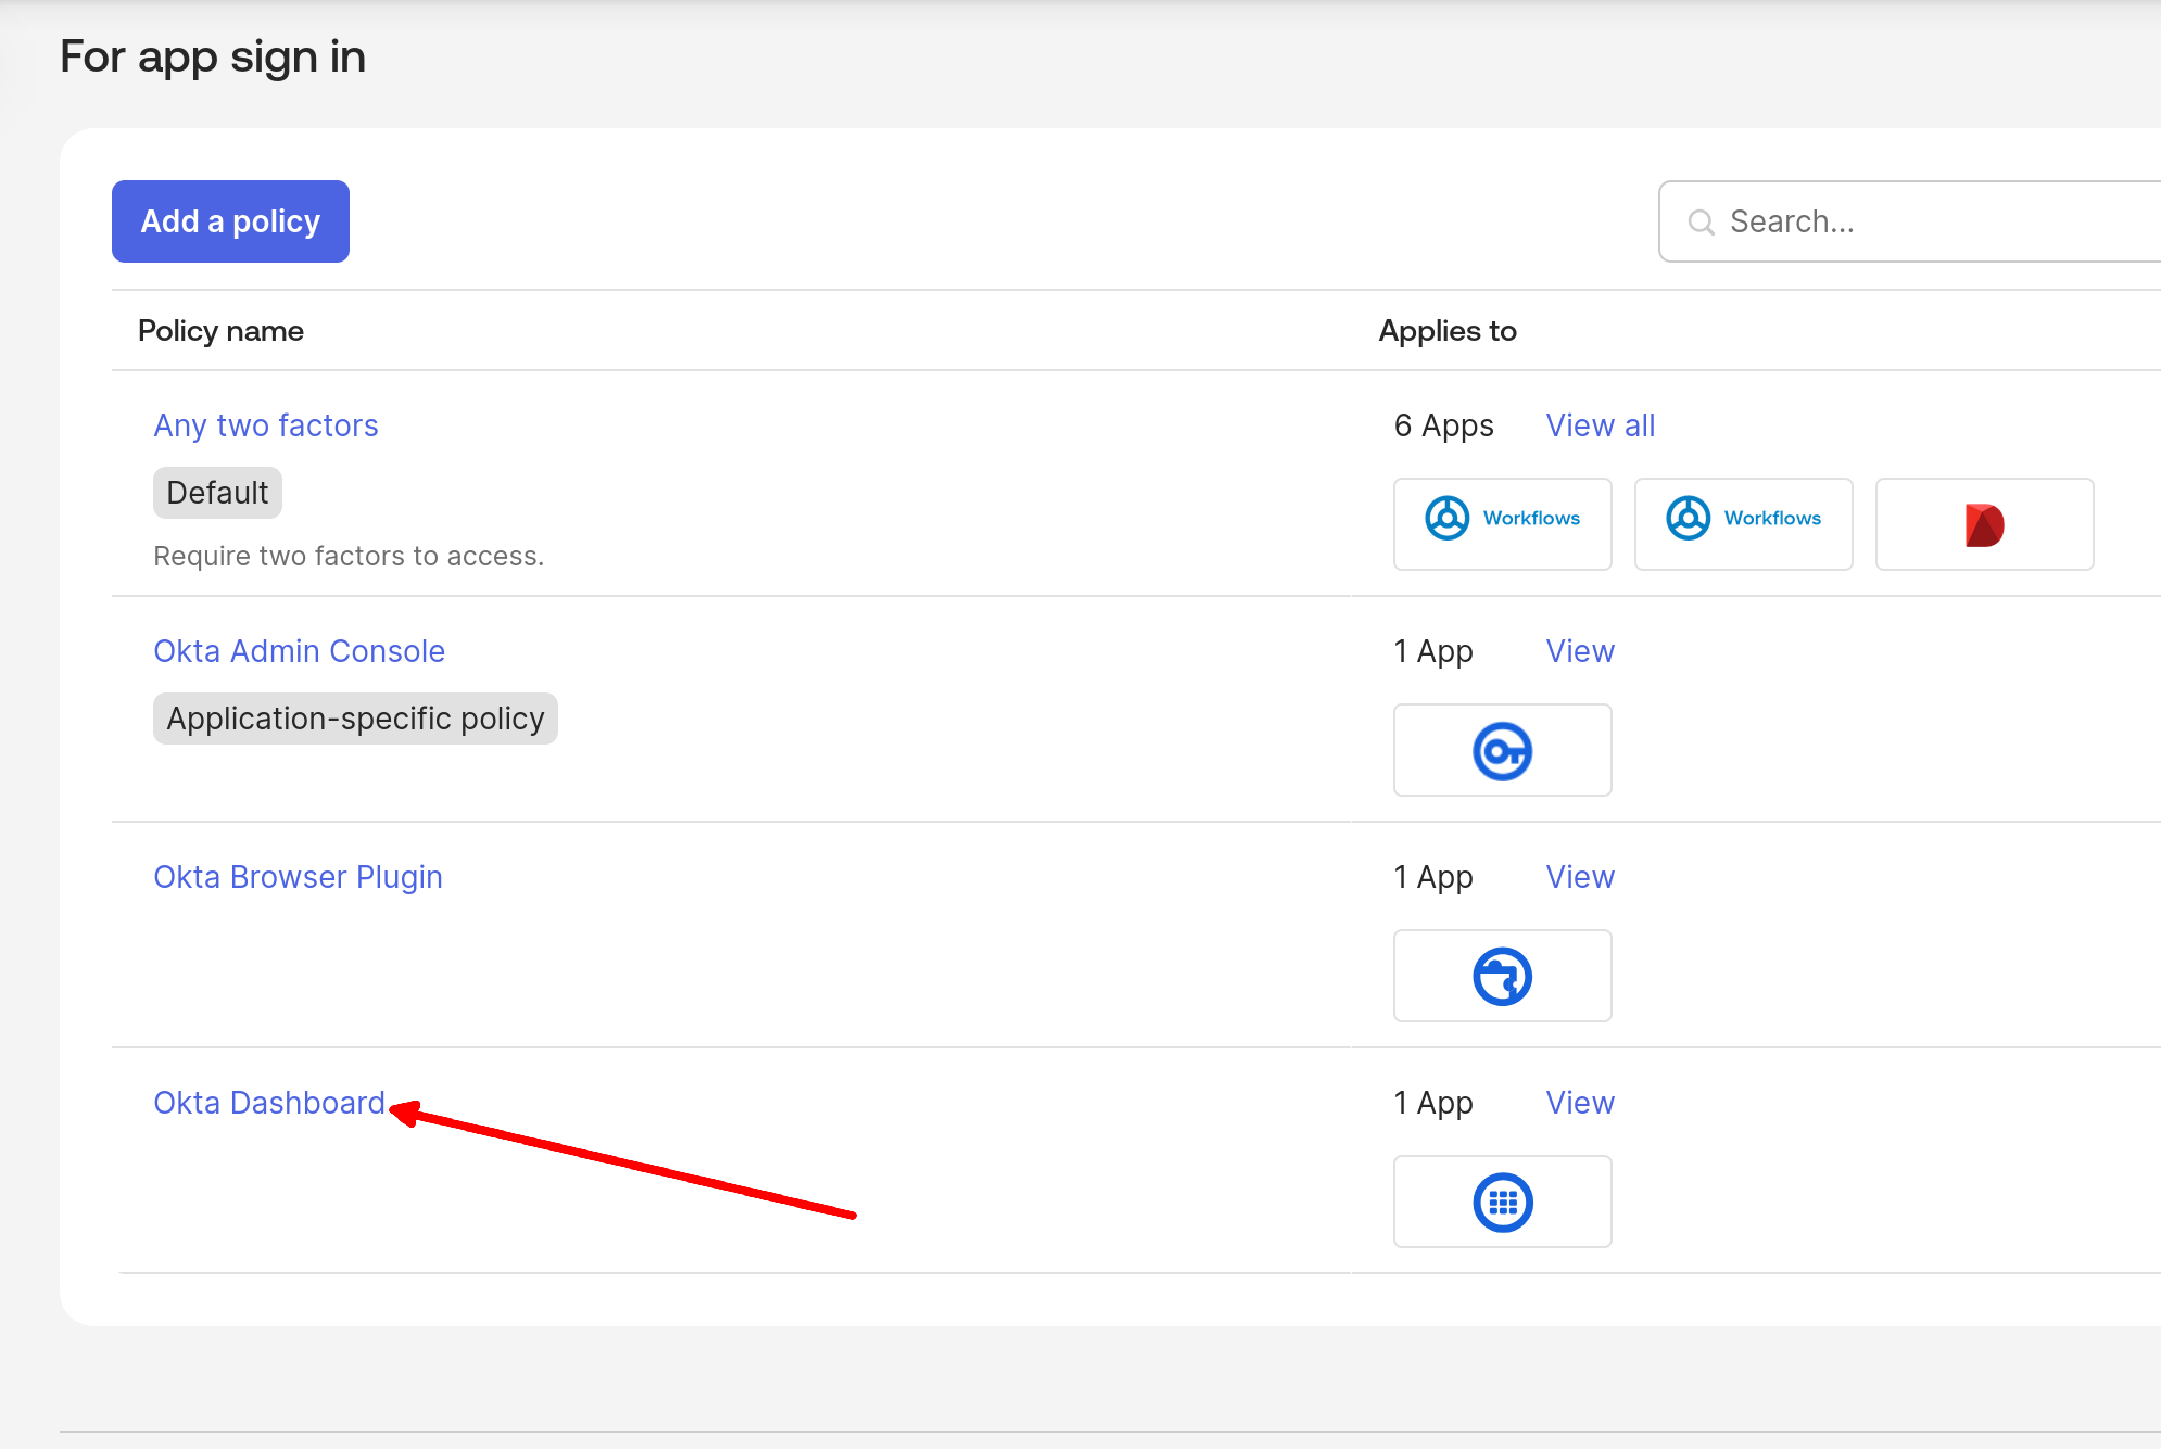Focus the Search policies input field
This screenshot has width=2161, height=1449.
pyautogui.click(x=1932, y=222)
